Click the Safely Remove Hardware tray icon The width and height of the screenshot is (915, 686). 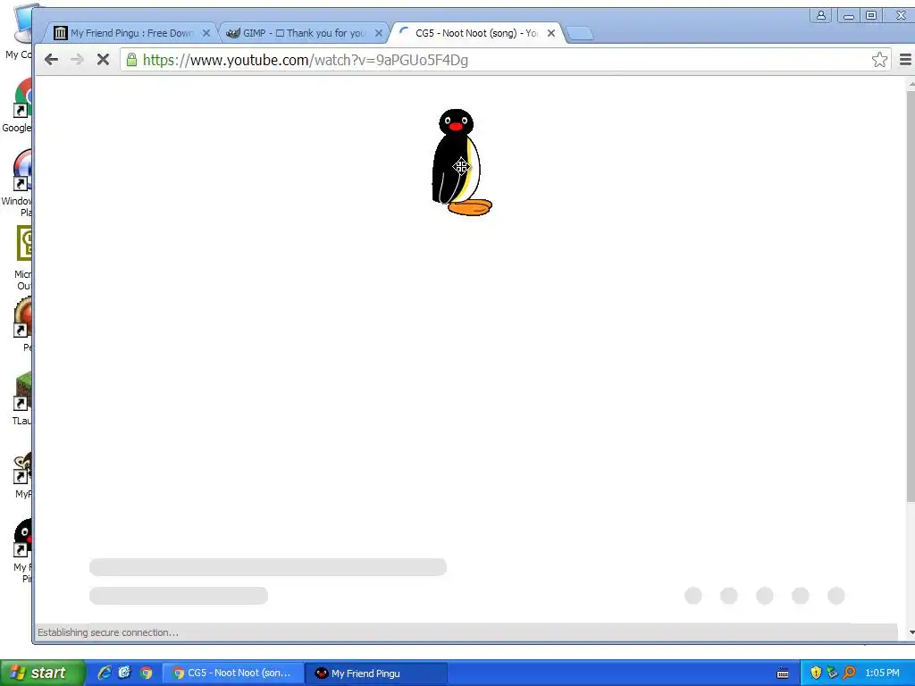(832, 673)
